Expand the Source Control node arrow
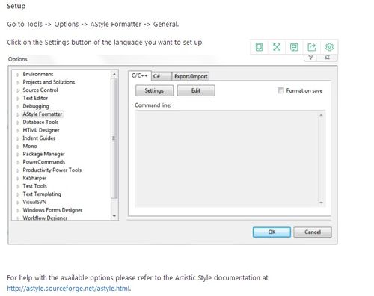The width and height of the screenshot is (374, 296). (18, 90)
